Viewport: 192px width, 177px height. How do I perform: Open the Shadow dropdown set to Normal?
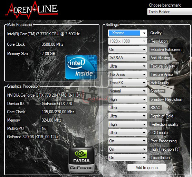127,91
